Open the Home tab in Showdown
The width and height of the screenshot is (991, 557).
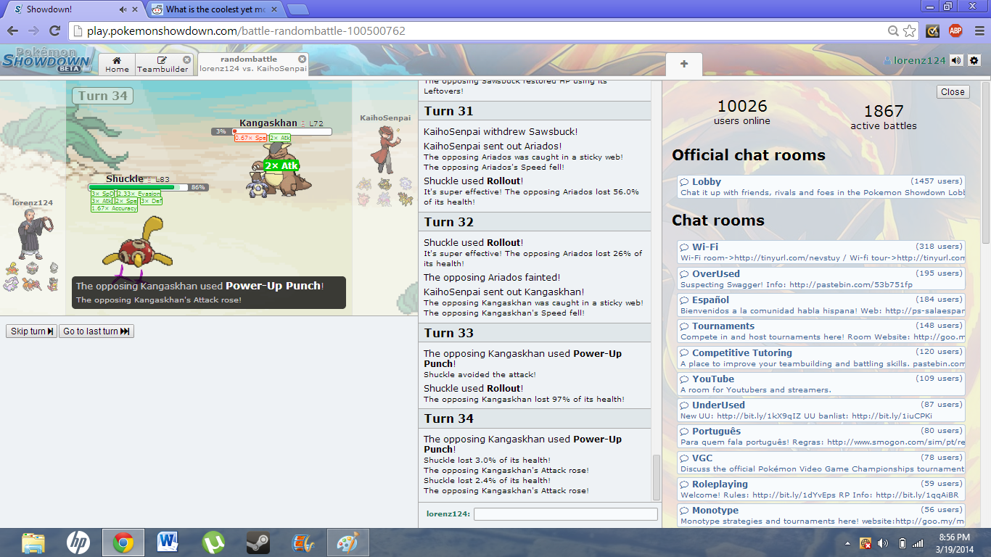pos(117,64)
